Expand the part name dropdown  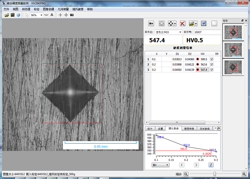(180, 32)
